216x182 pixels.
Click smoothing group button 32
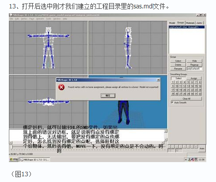(200, 94)
